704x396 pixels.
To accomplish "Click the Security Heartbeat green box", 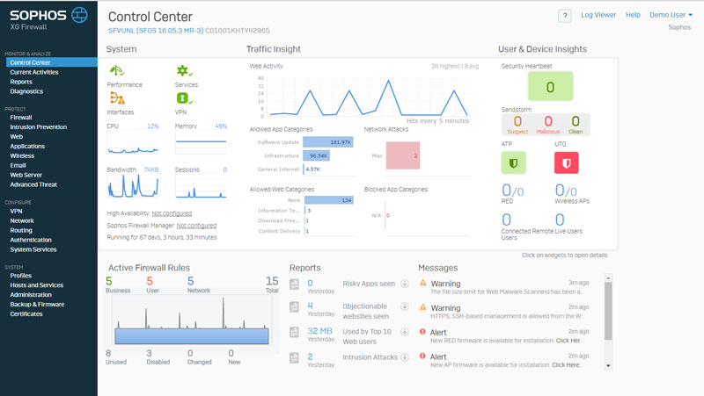I will [550, 86].
